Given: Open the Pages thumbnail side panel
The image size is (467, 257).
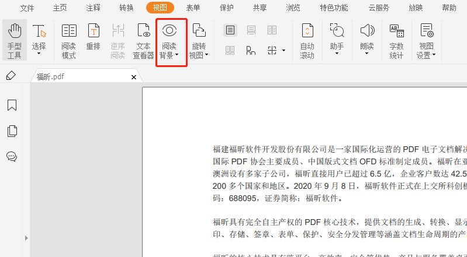Looking at the screenshot, I should (x=12, y=131).
